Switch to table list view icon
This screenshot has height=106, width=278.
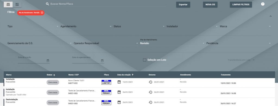coord(8,5)
